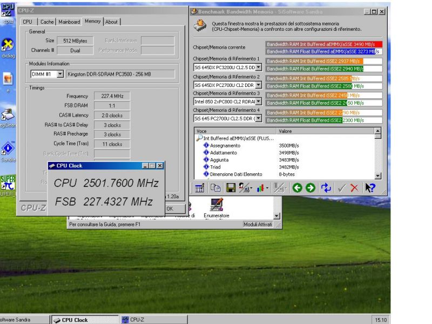Click the red X cancel icon

354,188
